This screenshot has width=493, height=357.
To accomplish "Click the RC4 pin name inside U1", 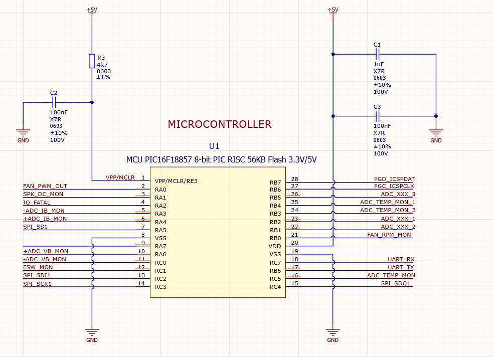I will tap(275, 287).
